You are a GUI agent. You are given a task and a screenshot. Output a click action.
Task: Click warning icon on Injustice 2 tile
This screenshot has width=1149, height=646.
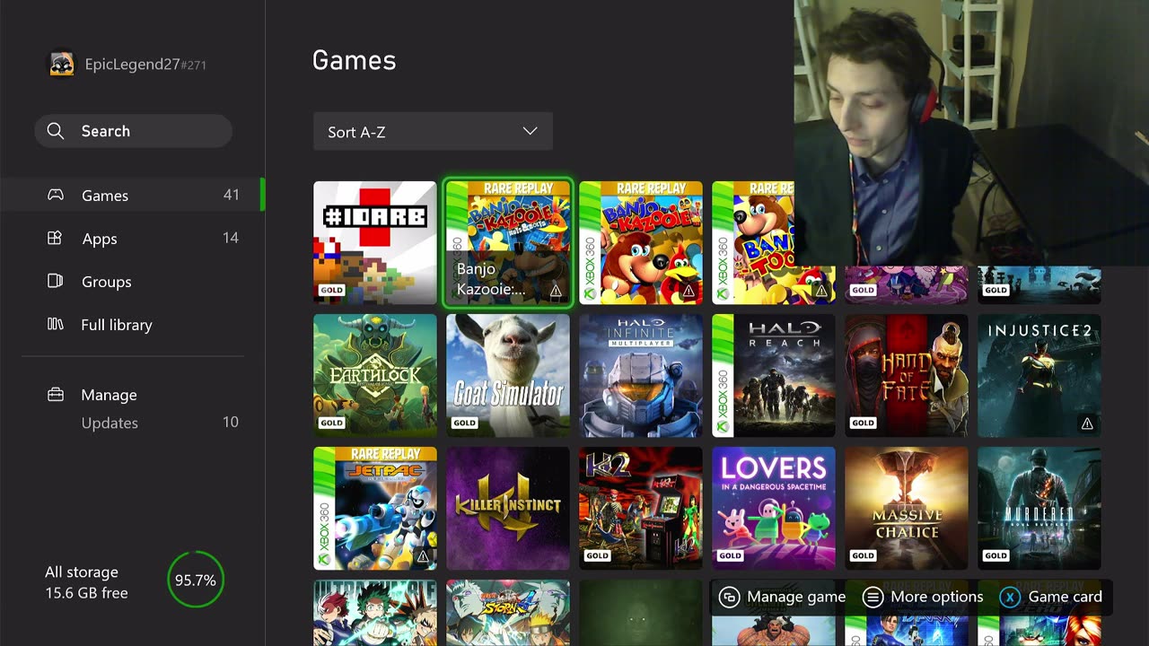click(1087, 423)
